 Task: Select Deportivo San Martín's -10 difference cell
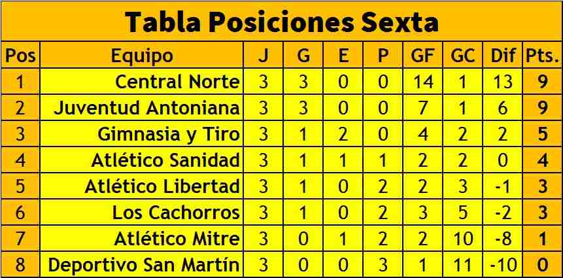(503, 265)
